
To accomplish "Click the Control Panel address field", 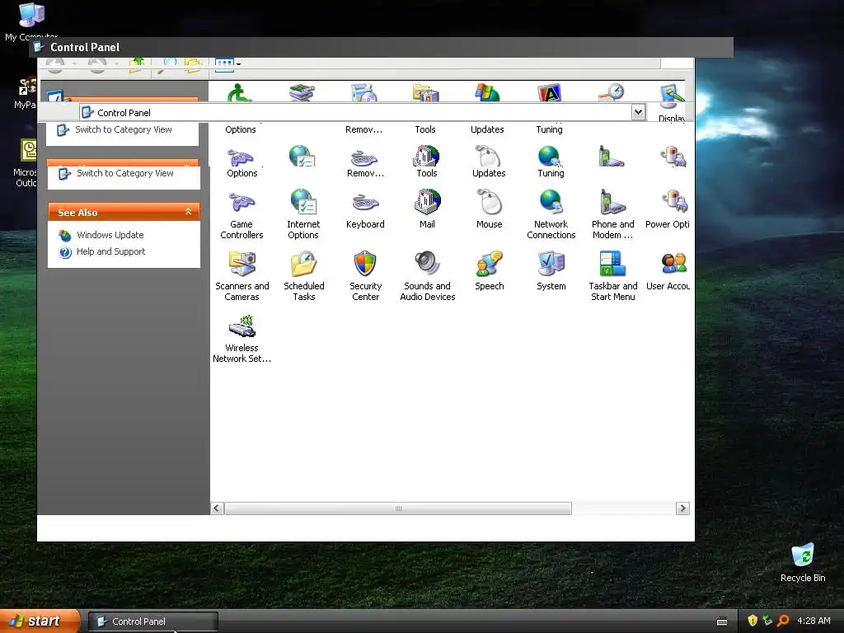I will [355, 112].
